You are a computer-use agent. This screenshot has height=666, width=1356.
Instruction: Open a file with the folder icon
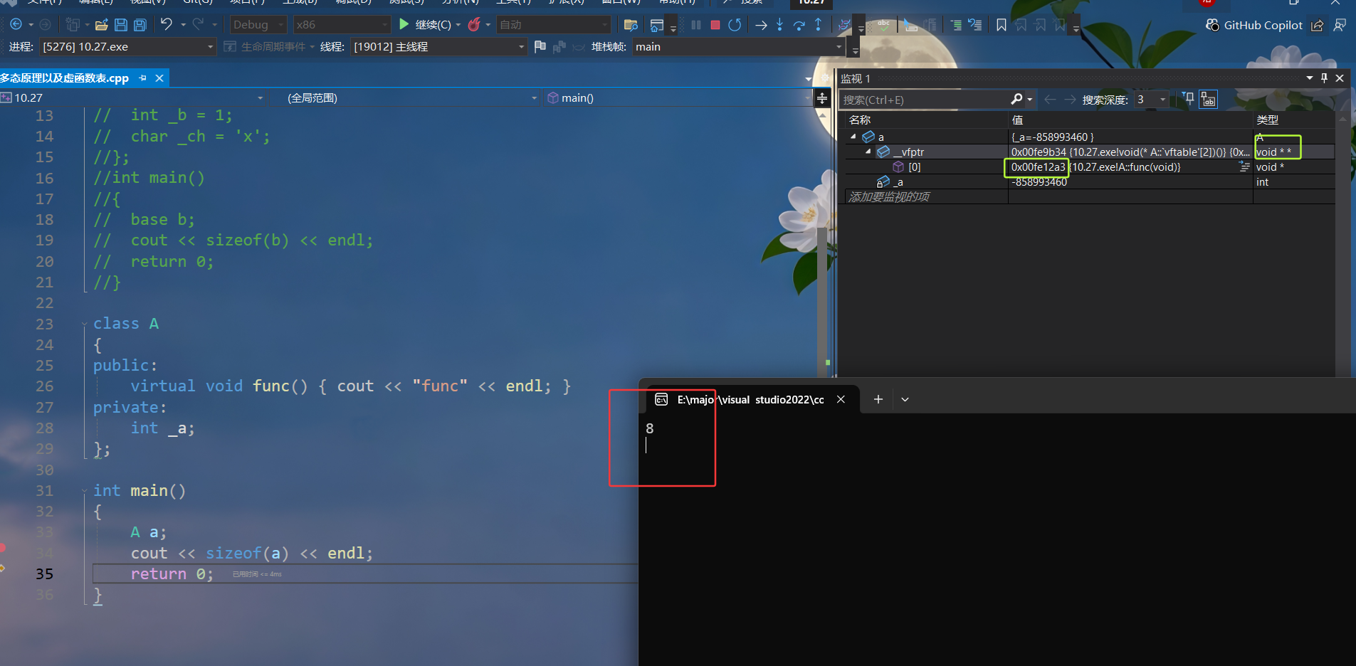[x=102, y=25]
